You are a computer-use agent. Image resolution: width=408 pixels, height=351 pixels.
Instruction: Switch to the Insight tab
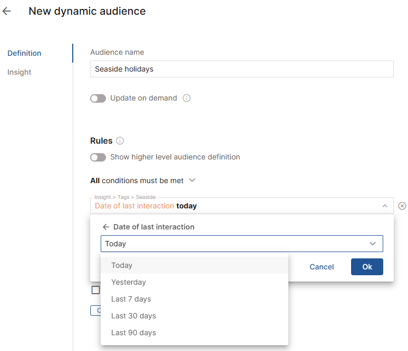(20, 72)
